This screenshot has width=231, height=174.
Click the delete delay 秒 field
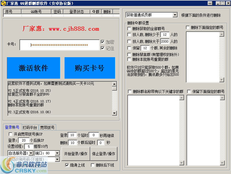point(101,143)
